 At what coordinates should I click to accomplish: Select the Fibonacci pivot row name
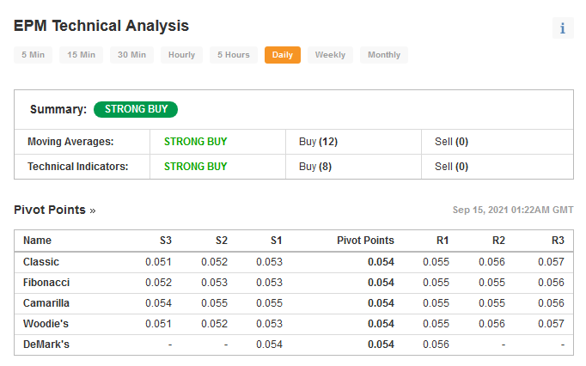(46, 283)
